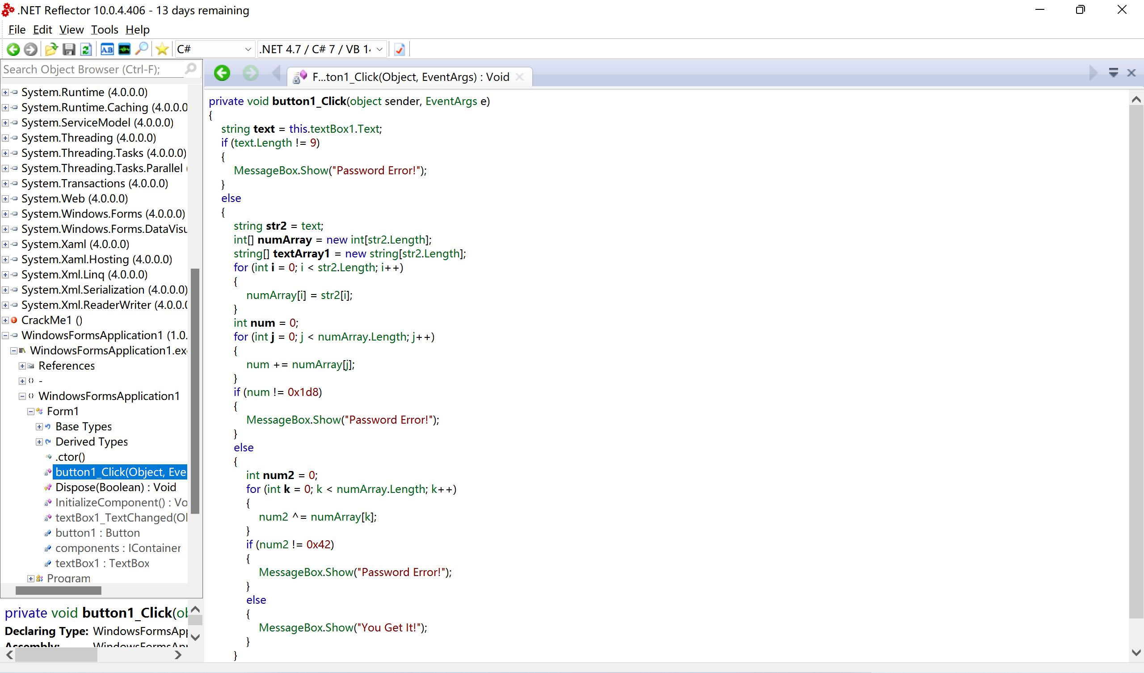
Task: Open the .NET 4.7 framework version dropdown
Action: (x=322, y=49)
